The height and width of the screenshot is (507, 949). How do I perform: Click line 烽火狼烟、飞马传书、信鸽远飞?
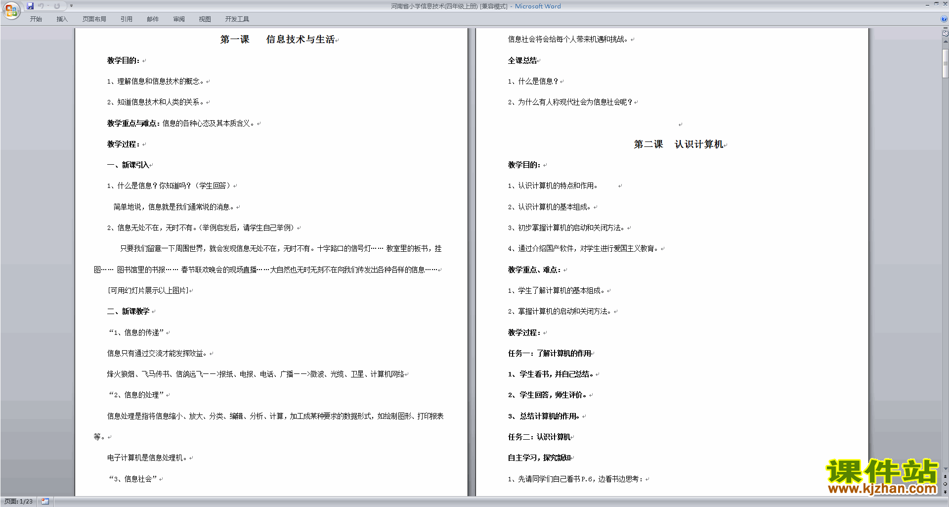(x=256, y=374)
